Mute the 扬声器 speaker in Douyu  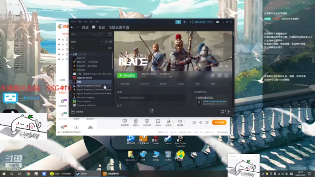tap(180, 122)
